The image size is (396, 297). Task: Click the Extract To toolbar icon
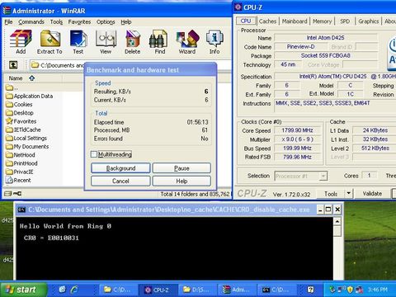click(49, 42)
